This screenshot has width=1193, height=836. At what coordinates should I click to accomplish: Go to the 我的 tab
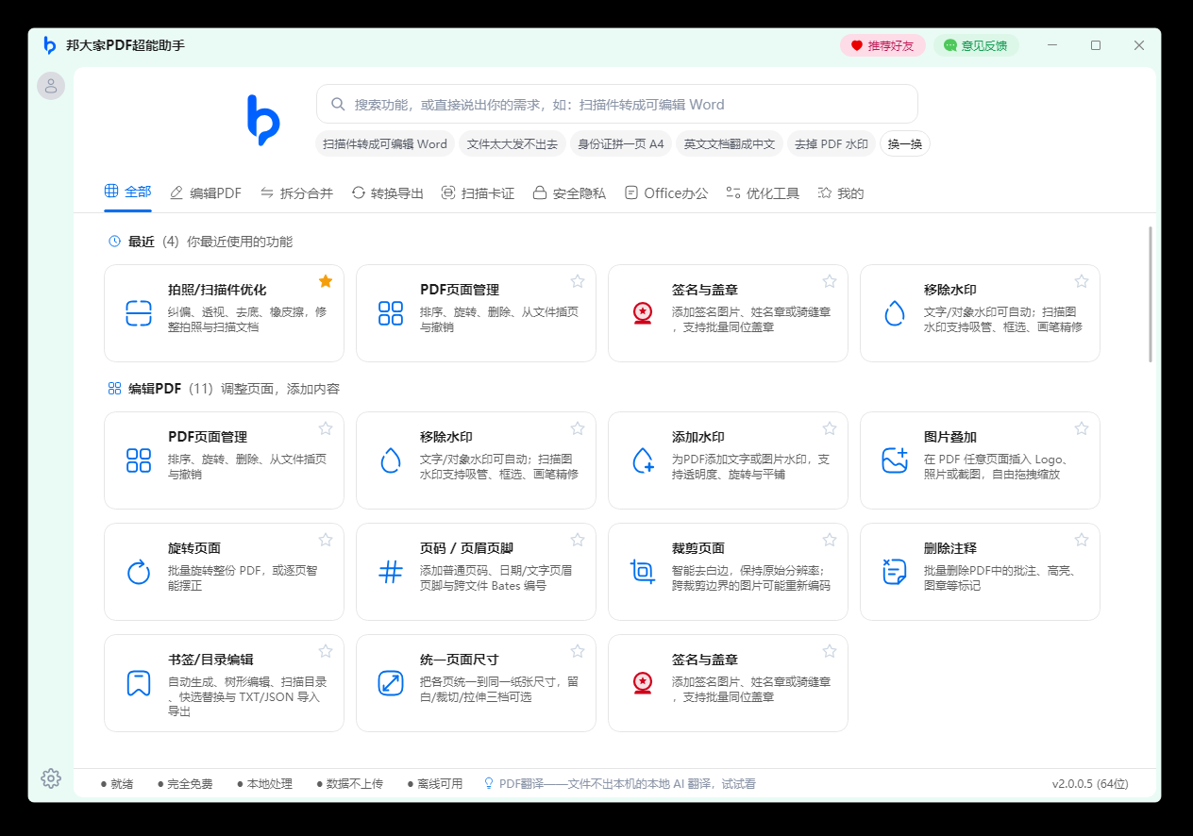click(x=840, y=193)
